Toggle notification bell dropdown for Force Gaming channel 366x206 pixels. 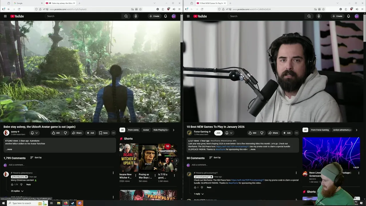pos(228,133)
